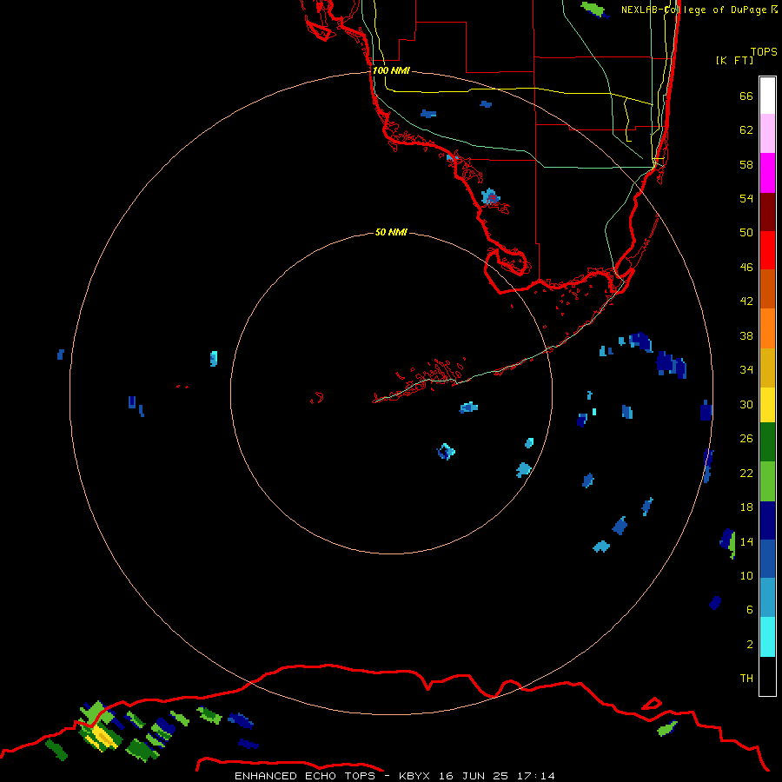
Task: Click the legend value "54"
Action: [x=746, y=198]
